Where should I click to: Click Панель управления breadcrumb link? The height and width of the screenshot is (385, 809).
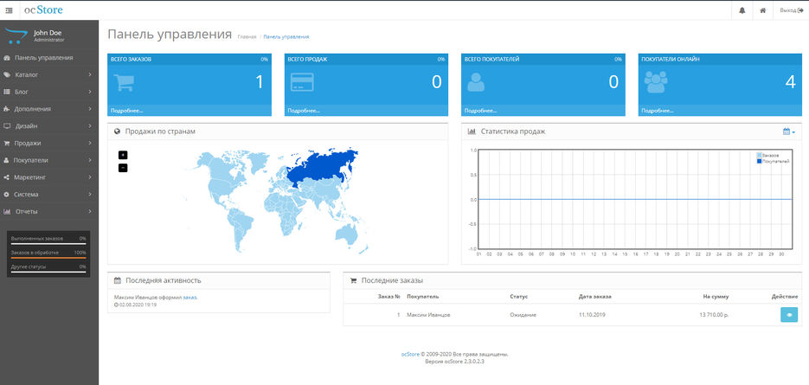286,36
